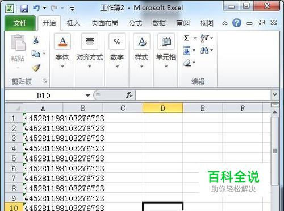The height and width of the screenshot is (211, 284).
Task: Click the split box above vertical scrollbar
Action: (x=275, y=105)
